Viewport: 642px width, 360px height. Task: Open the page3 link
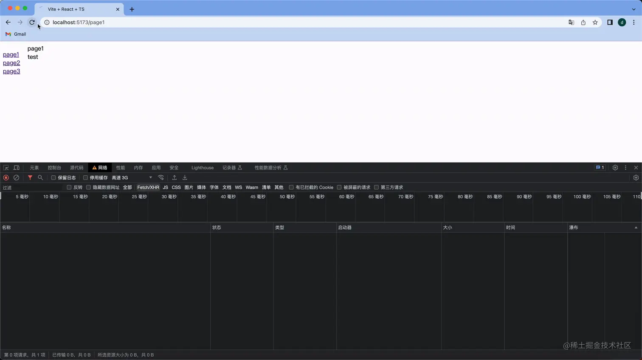click(11, 72)
